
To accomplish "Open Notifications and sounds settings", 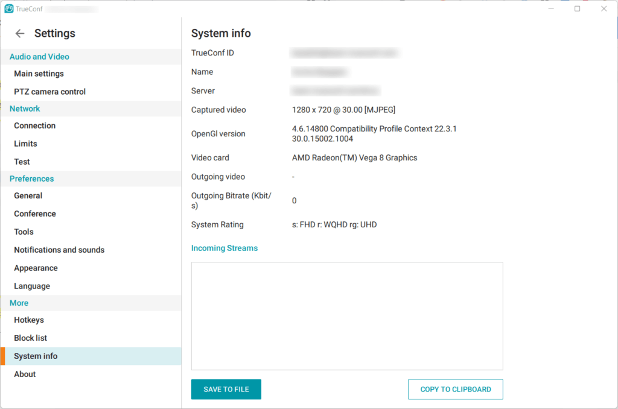I will [59, 250].
